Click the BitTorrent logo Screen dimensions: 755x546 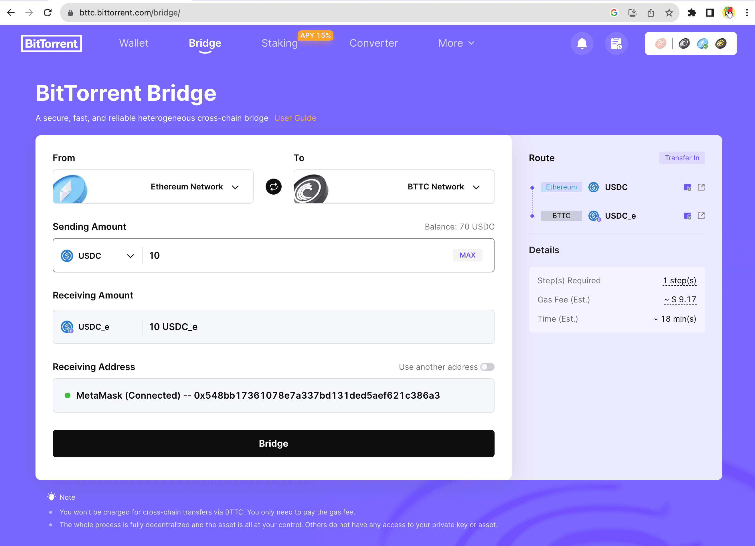click(52, 43)
